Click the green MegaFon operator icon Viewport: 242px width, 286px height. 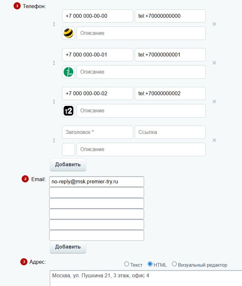(x=68, y=72)
